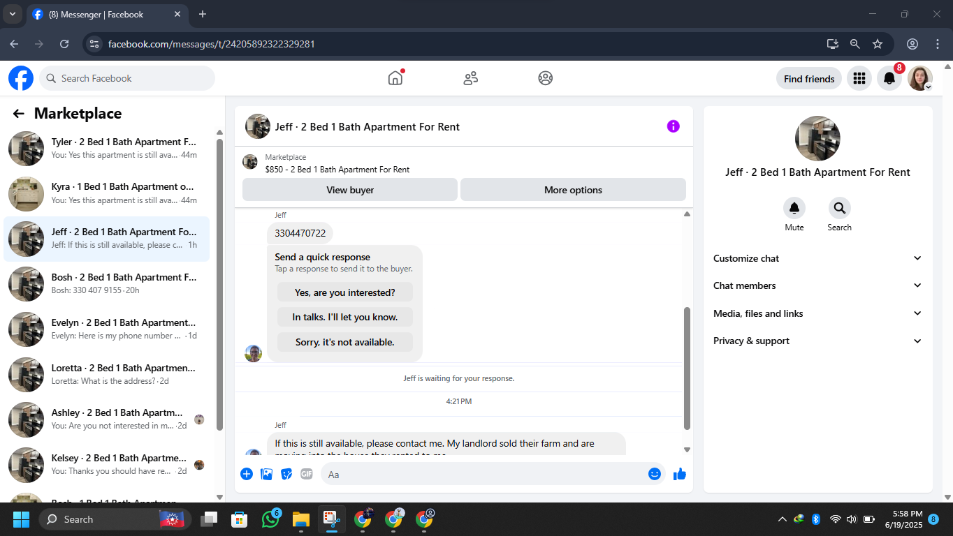Click the phone number message 3304470722
This screenshot has height=536, width=953.
point(300,233)
